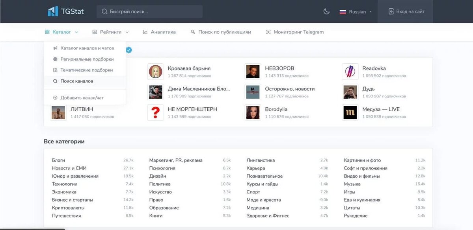Collapse the Каталог menu
Viewport: 473px width, 230px height.
pyautogui.click(x=61, y=32)
